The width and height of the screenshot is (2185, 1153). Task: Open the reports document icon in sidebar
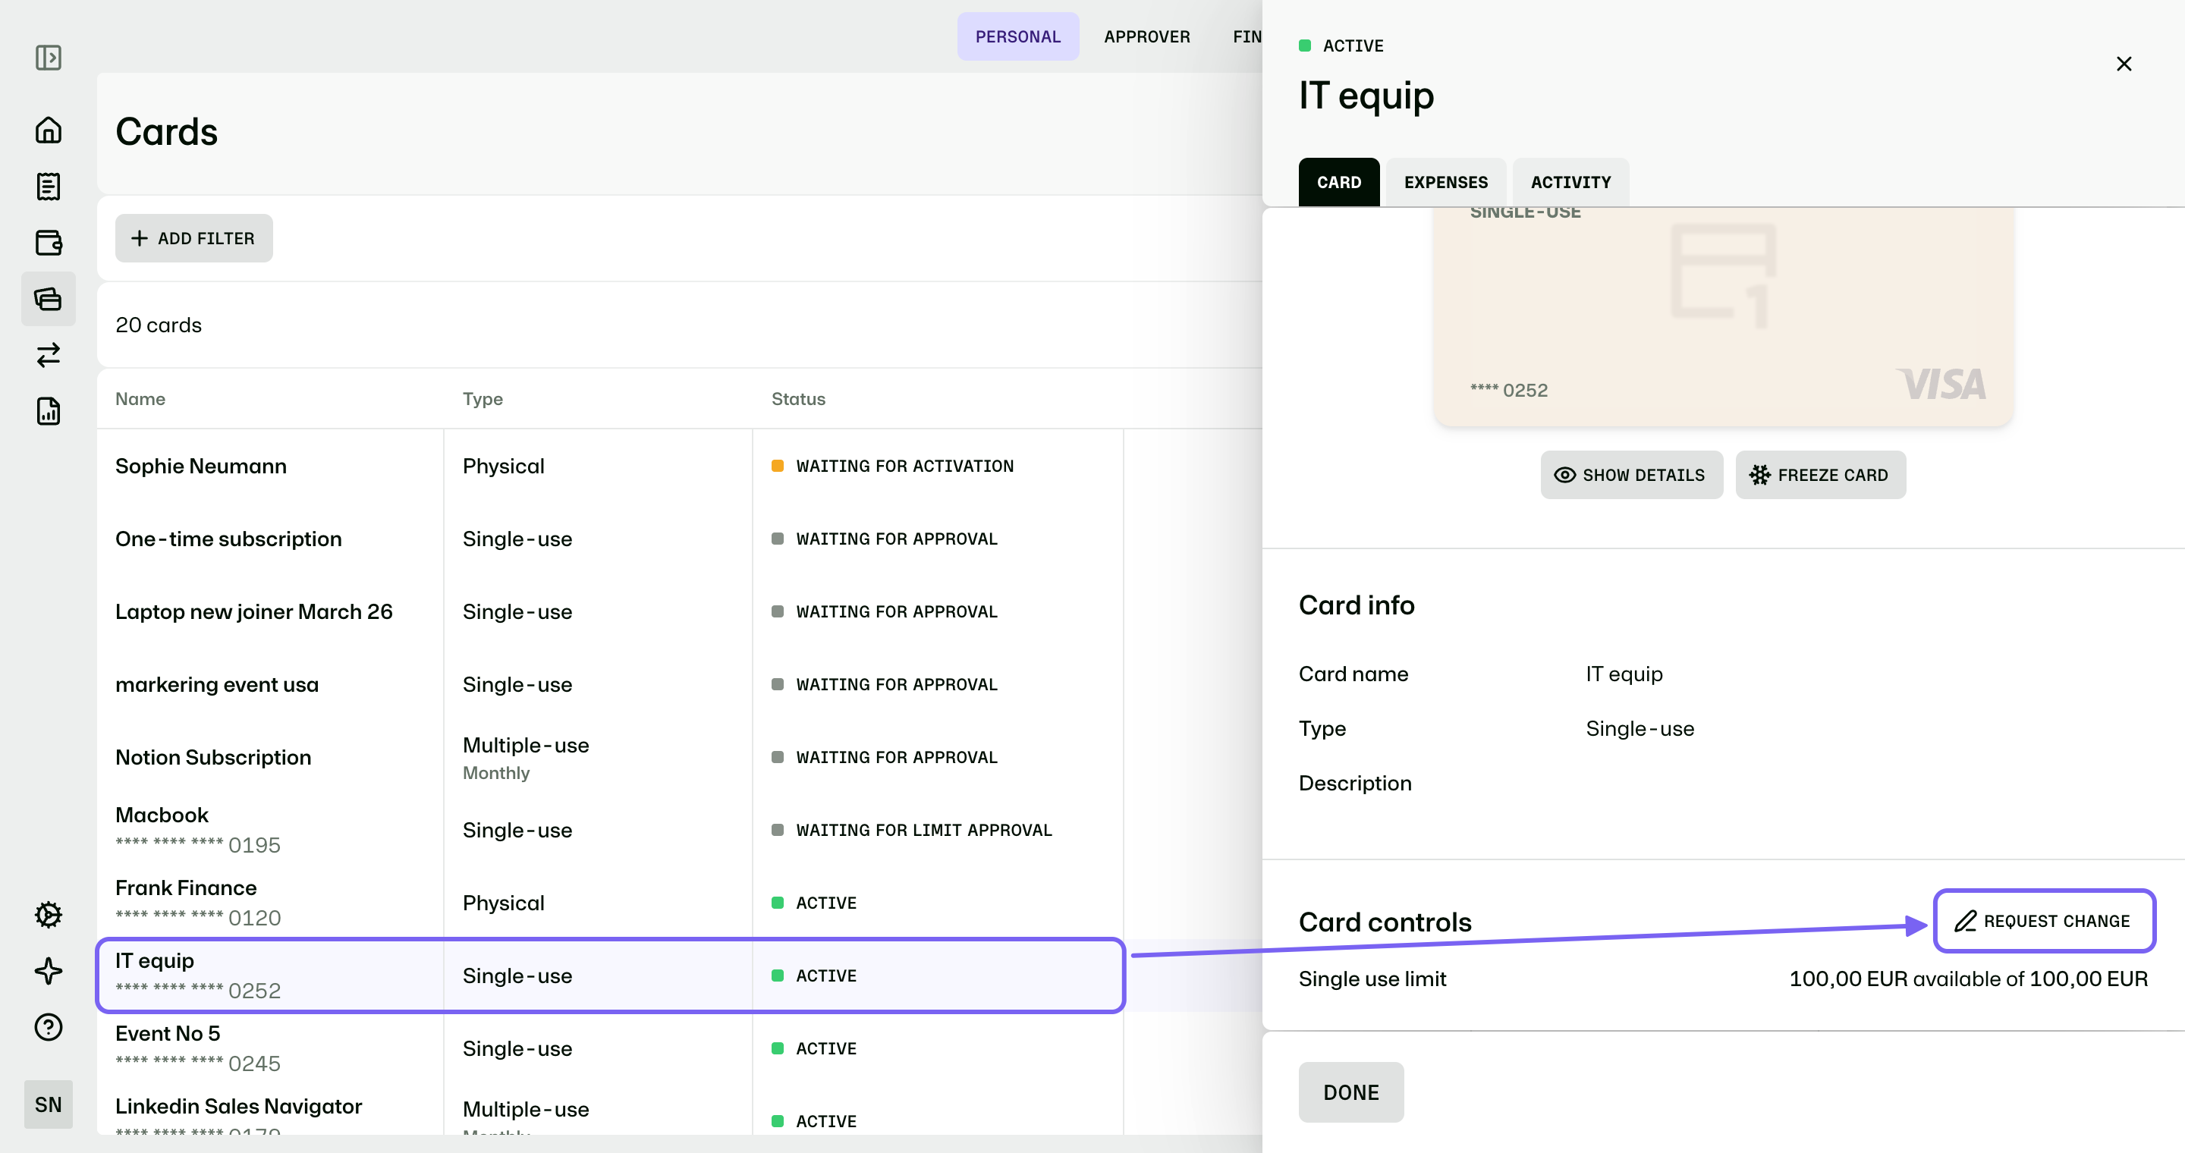click(49, 411)
